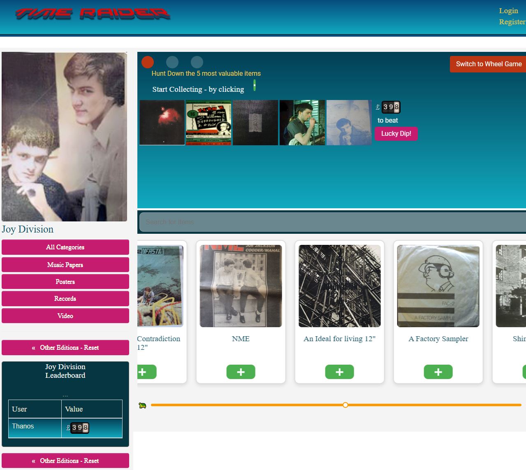
Task: Click the User column header in leaderboard
Action: (19, 409)
